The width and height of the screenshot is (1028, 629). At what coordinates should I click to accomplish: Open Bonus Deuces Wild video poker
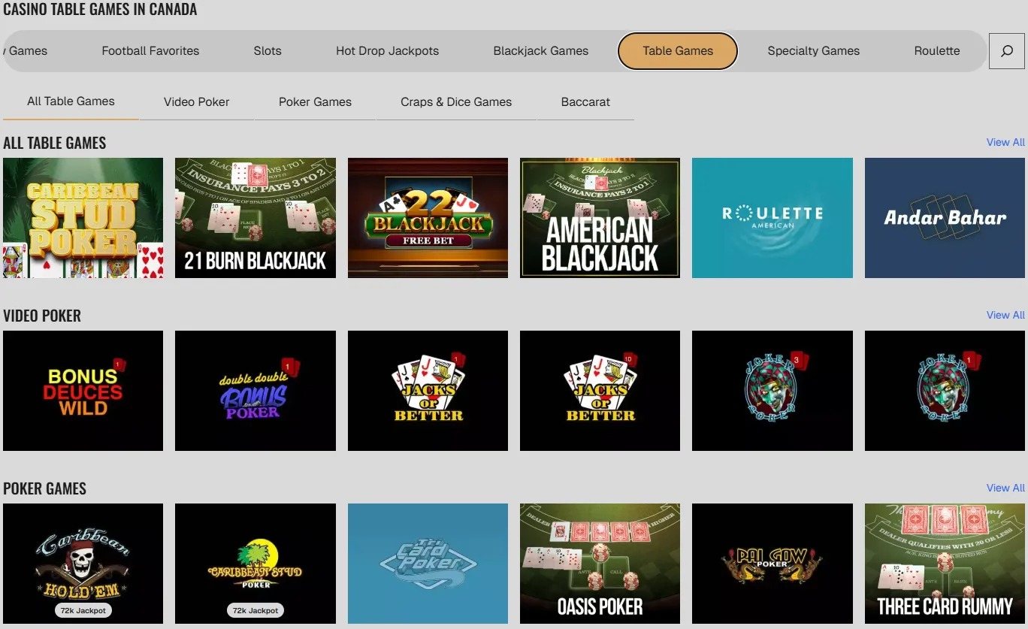83,391
